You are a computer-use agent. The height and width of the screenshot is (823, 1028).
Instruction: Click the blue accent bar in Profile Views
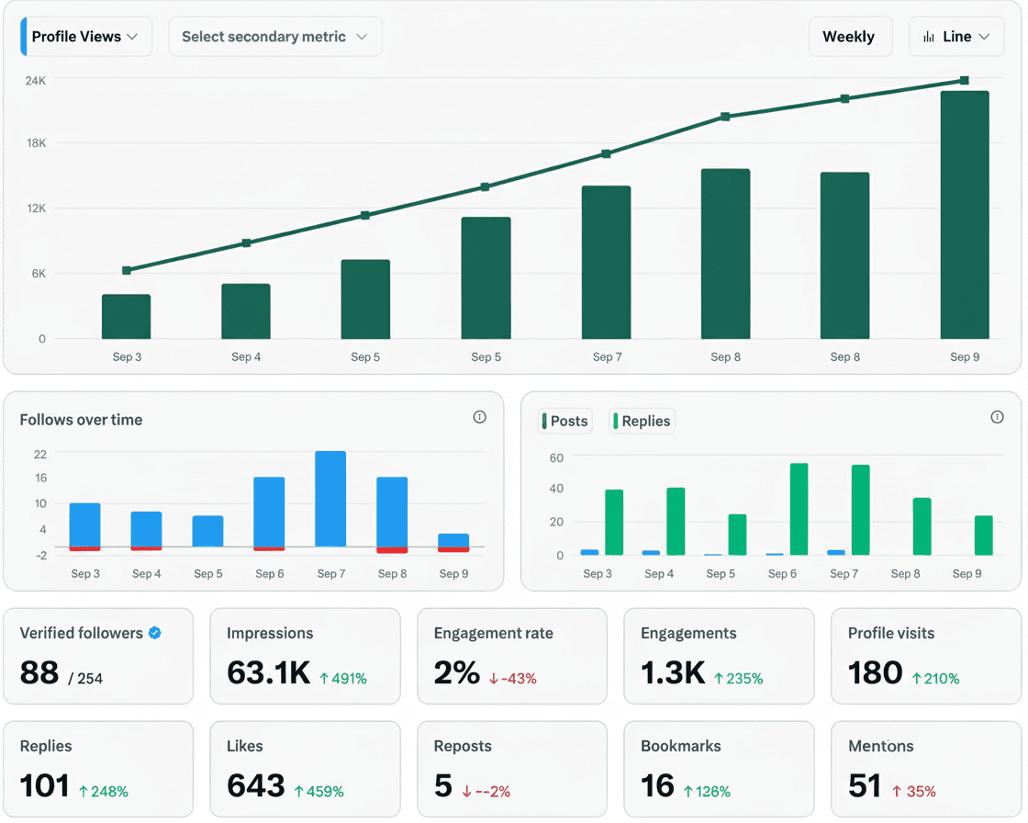[x=24, y=36]
